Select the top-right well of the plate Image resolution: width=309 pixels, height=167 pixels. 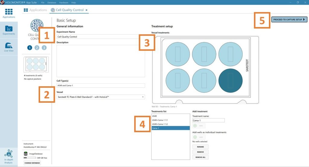click(x=230, y=54)
